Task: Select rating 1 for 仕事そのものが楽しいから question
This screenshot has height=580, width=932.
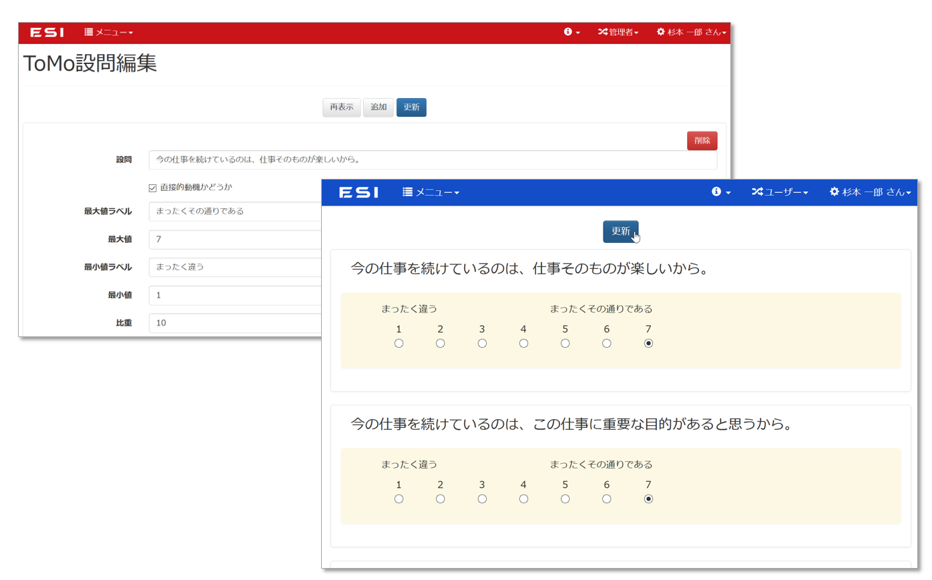Action: (x=399, y=344)
